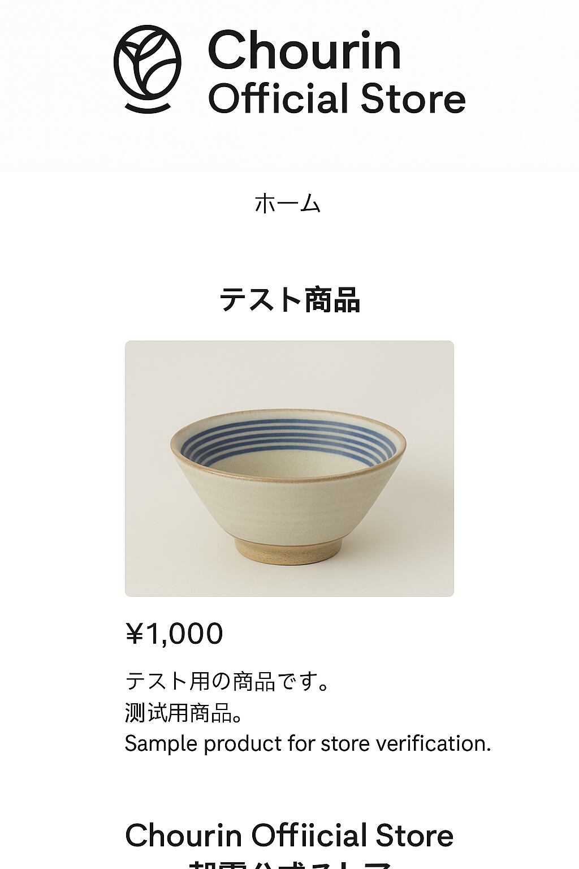
Task: Click "Sample product for store verification." text
Action: [308, 743]
